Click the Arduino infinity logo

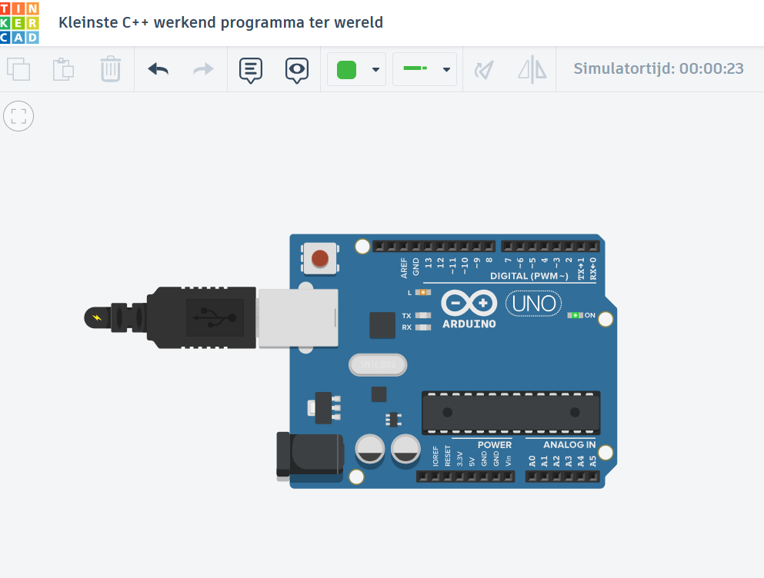click(469, 303)
